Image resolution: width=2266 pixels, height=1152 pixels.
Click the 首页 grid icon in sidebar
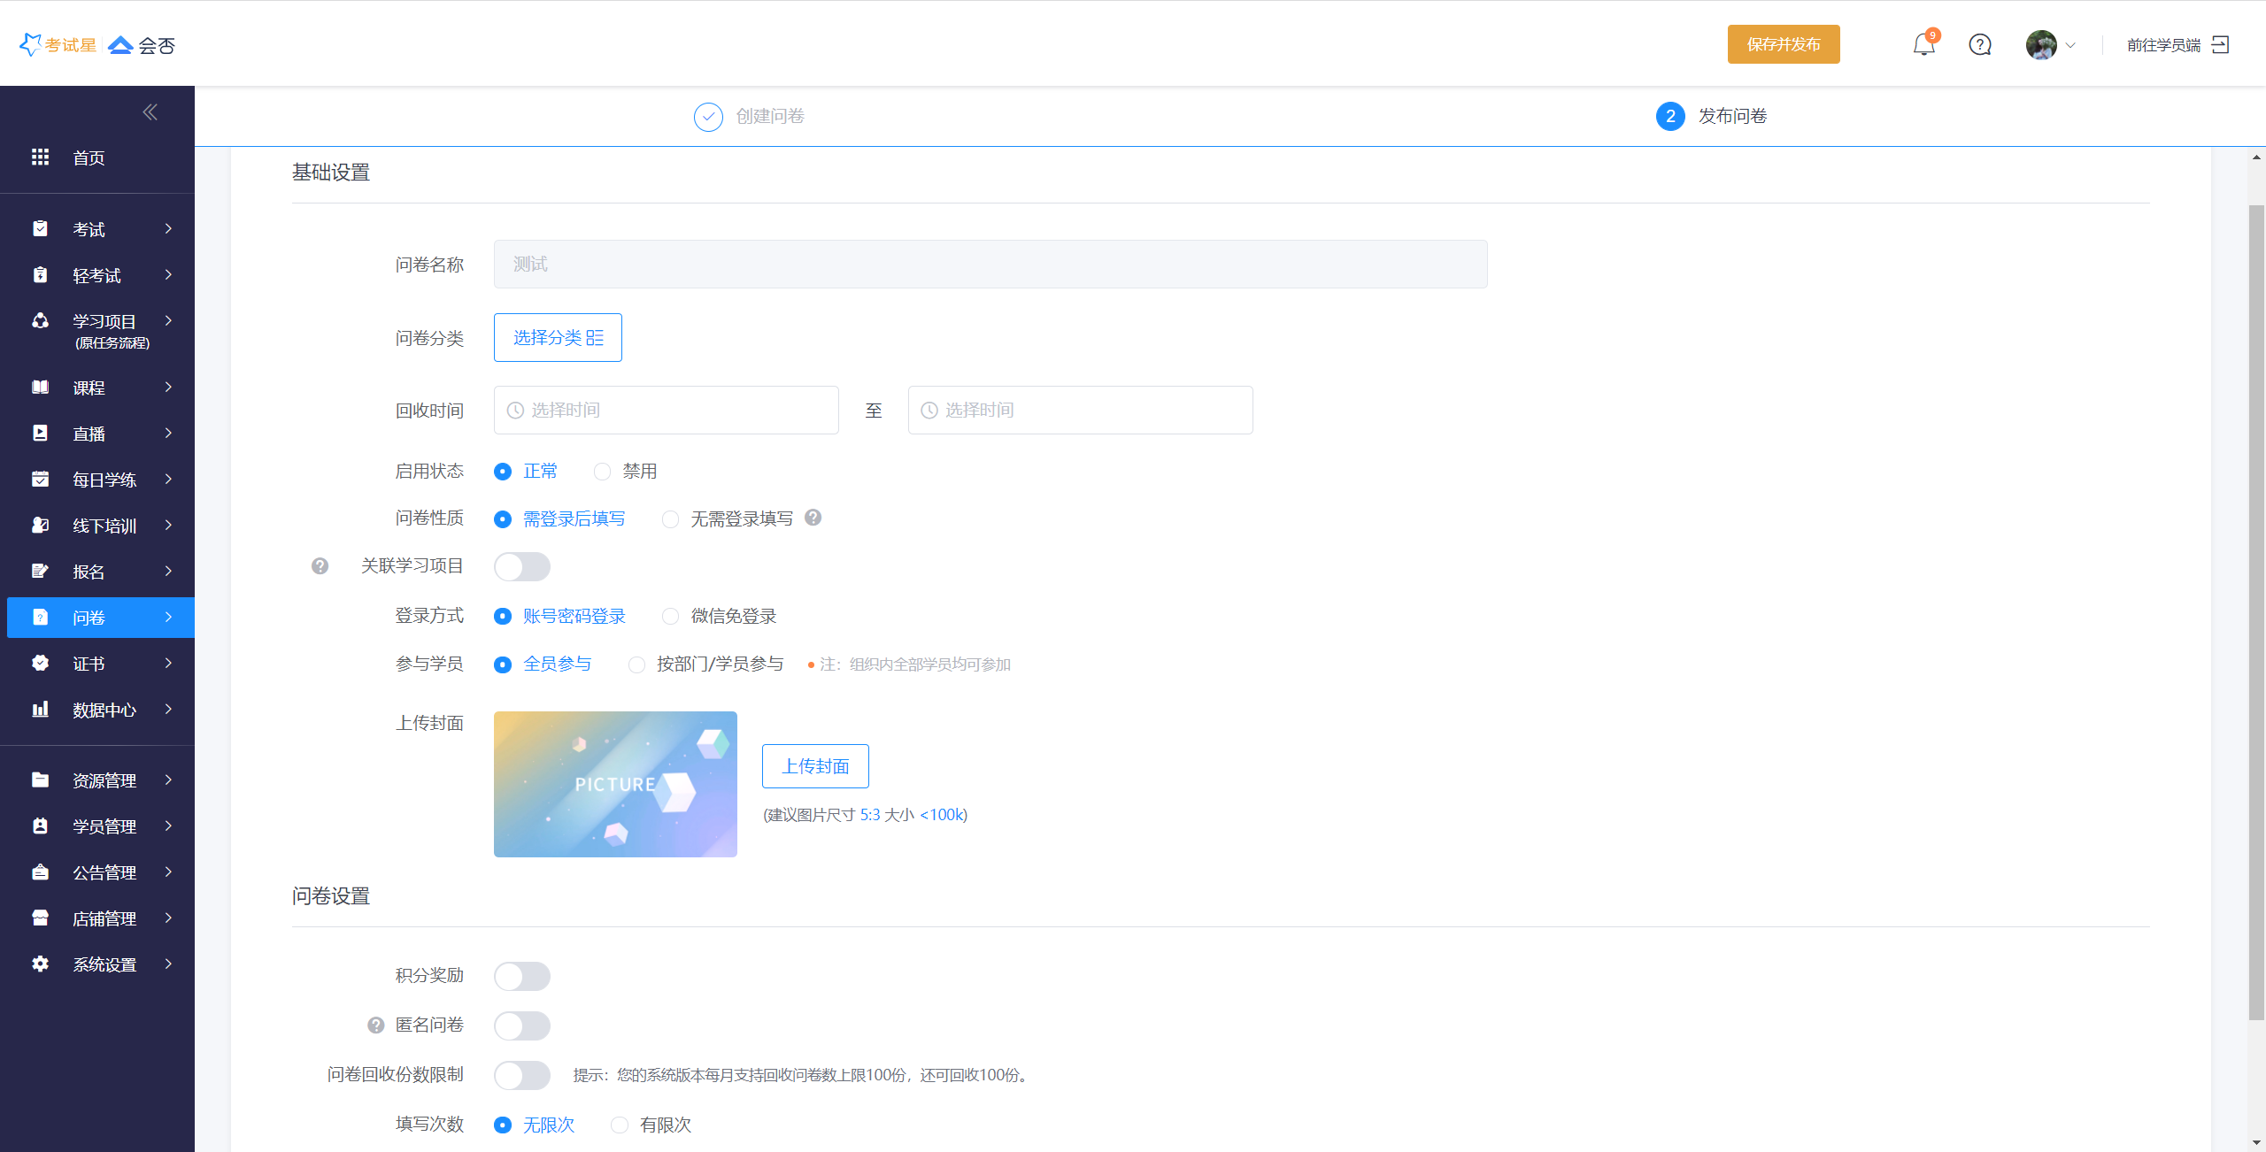pyautogui.click(x=41, y=157)
